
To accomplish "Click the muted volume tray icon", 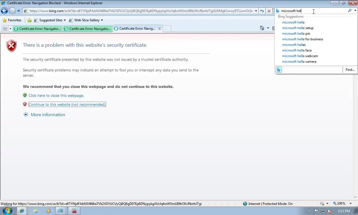I will pyautogui.click(x=330, y=211).
